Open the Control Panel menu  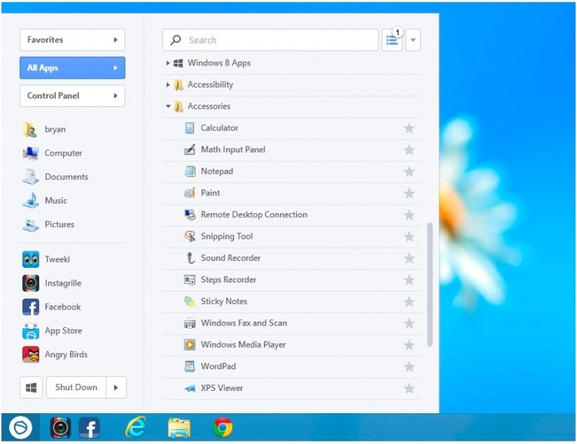tap(72, 96)
